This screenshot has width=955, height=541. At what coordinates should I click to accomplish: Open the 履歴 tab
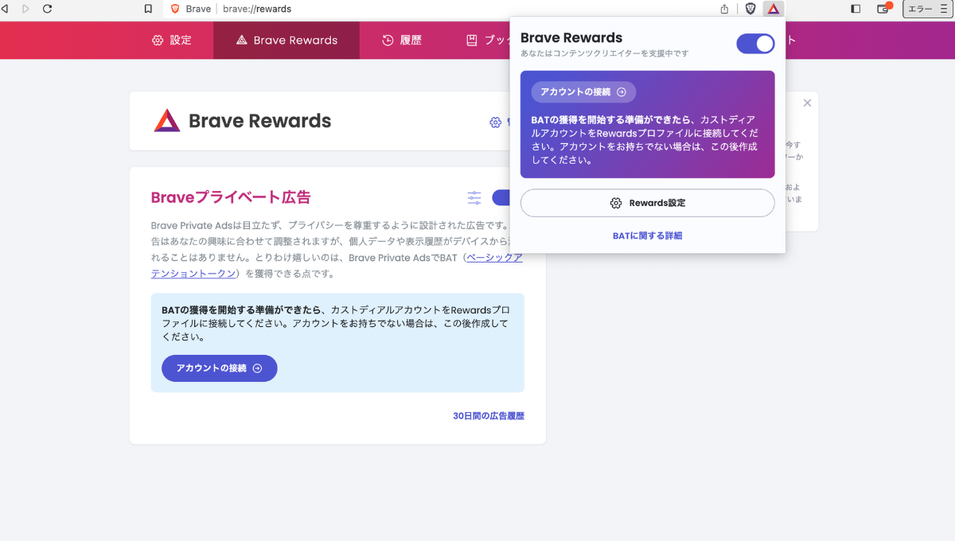[402, 41]
